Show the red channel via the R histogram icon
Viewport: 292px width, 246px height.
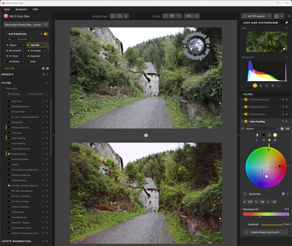(x=261, y=86)
